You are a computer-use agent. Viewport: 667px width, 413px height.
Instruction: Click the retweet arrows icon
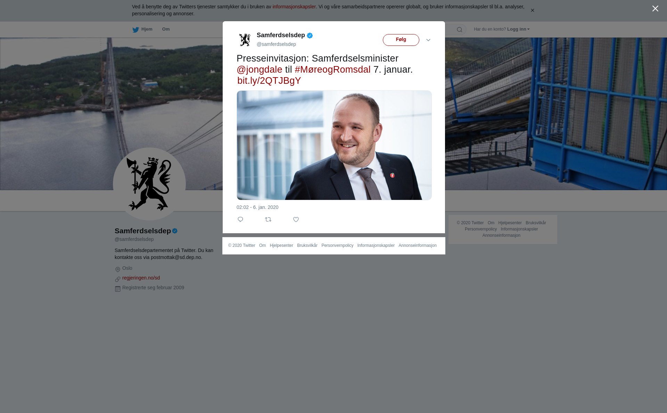268,219
